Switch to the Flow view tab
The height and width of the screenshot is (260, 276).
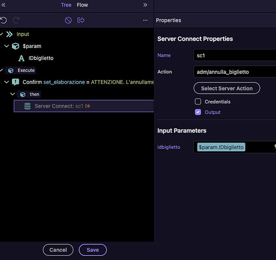(x=82, y=5)
